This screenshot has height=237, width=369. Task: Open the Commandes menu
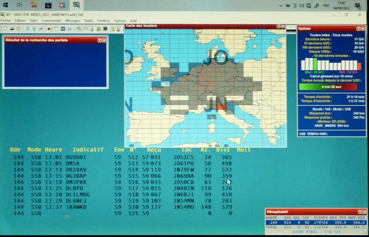coord(51,21)
